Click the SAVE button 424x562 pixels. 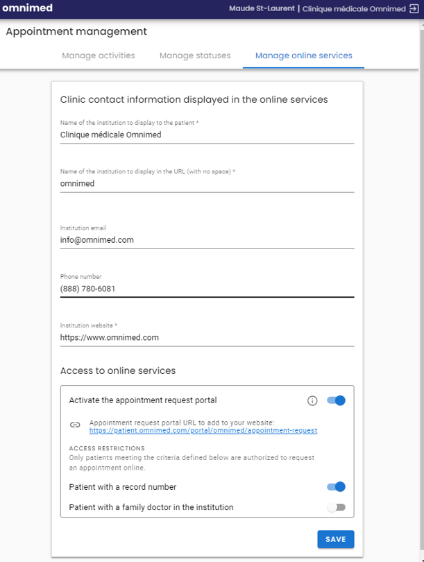[x=335, y=539]
